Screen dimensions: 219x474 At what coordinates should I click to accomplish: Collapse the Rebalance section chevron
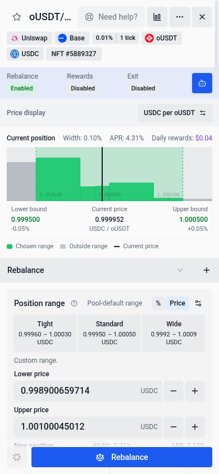coord(180,270)
